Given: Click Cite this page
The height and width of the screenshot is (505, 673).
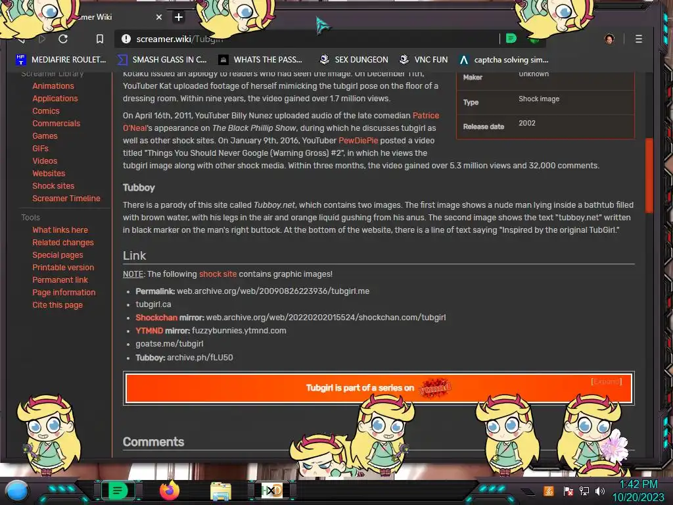Looking at the screenshot, I should [x=58, y=304].
